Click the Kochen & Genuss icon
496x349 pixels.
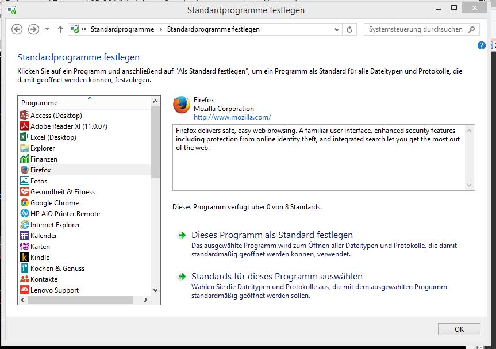pyautogui.click(x=25, y=269)
